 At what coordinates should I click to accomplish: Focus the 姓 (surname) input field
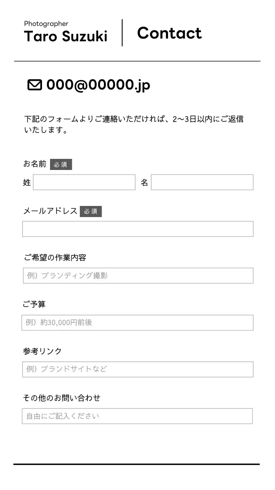click(84, 182)
